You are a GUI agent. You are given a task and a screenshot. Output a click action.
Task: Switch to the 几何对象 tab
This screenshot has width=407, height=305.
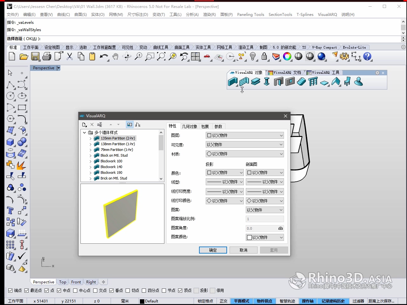click(190, 126)
